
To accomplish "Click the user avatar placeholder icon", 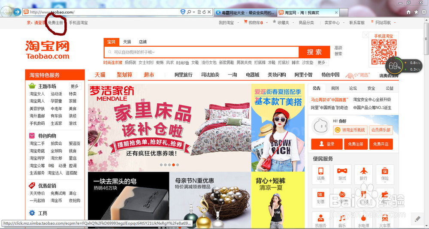I will coord(321,126).
